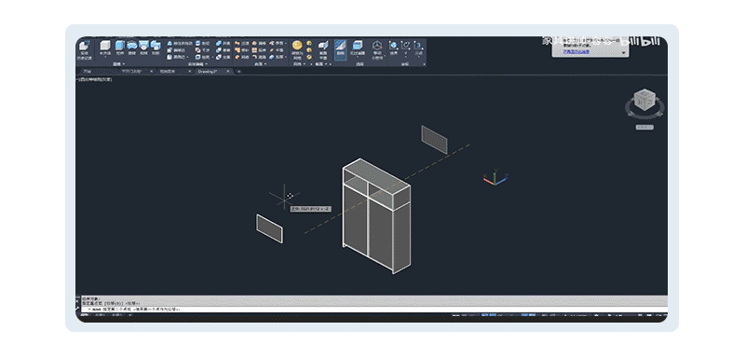Select the Box solid primitive icon

(104, 48)
